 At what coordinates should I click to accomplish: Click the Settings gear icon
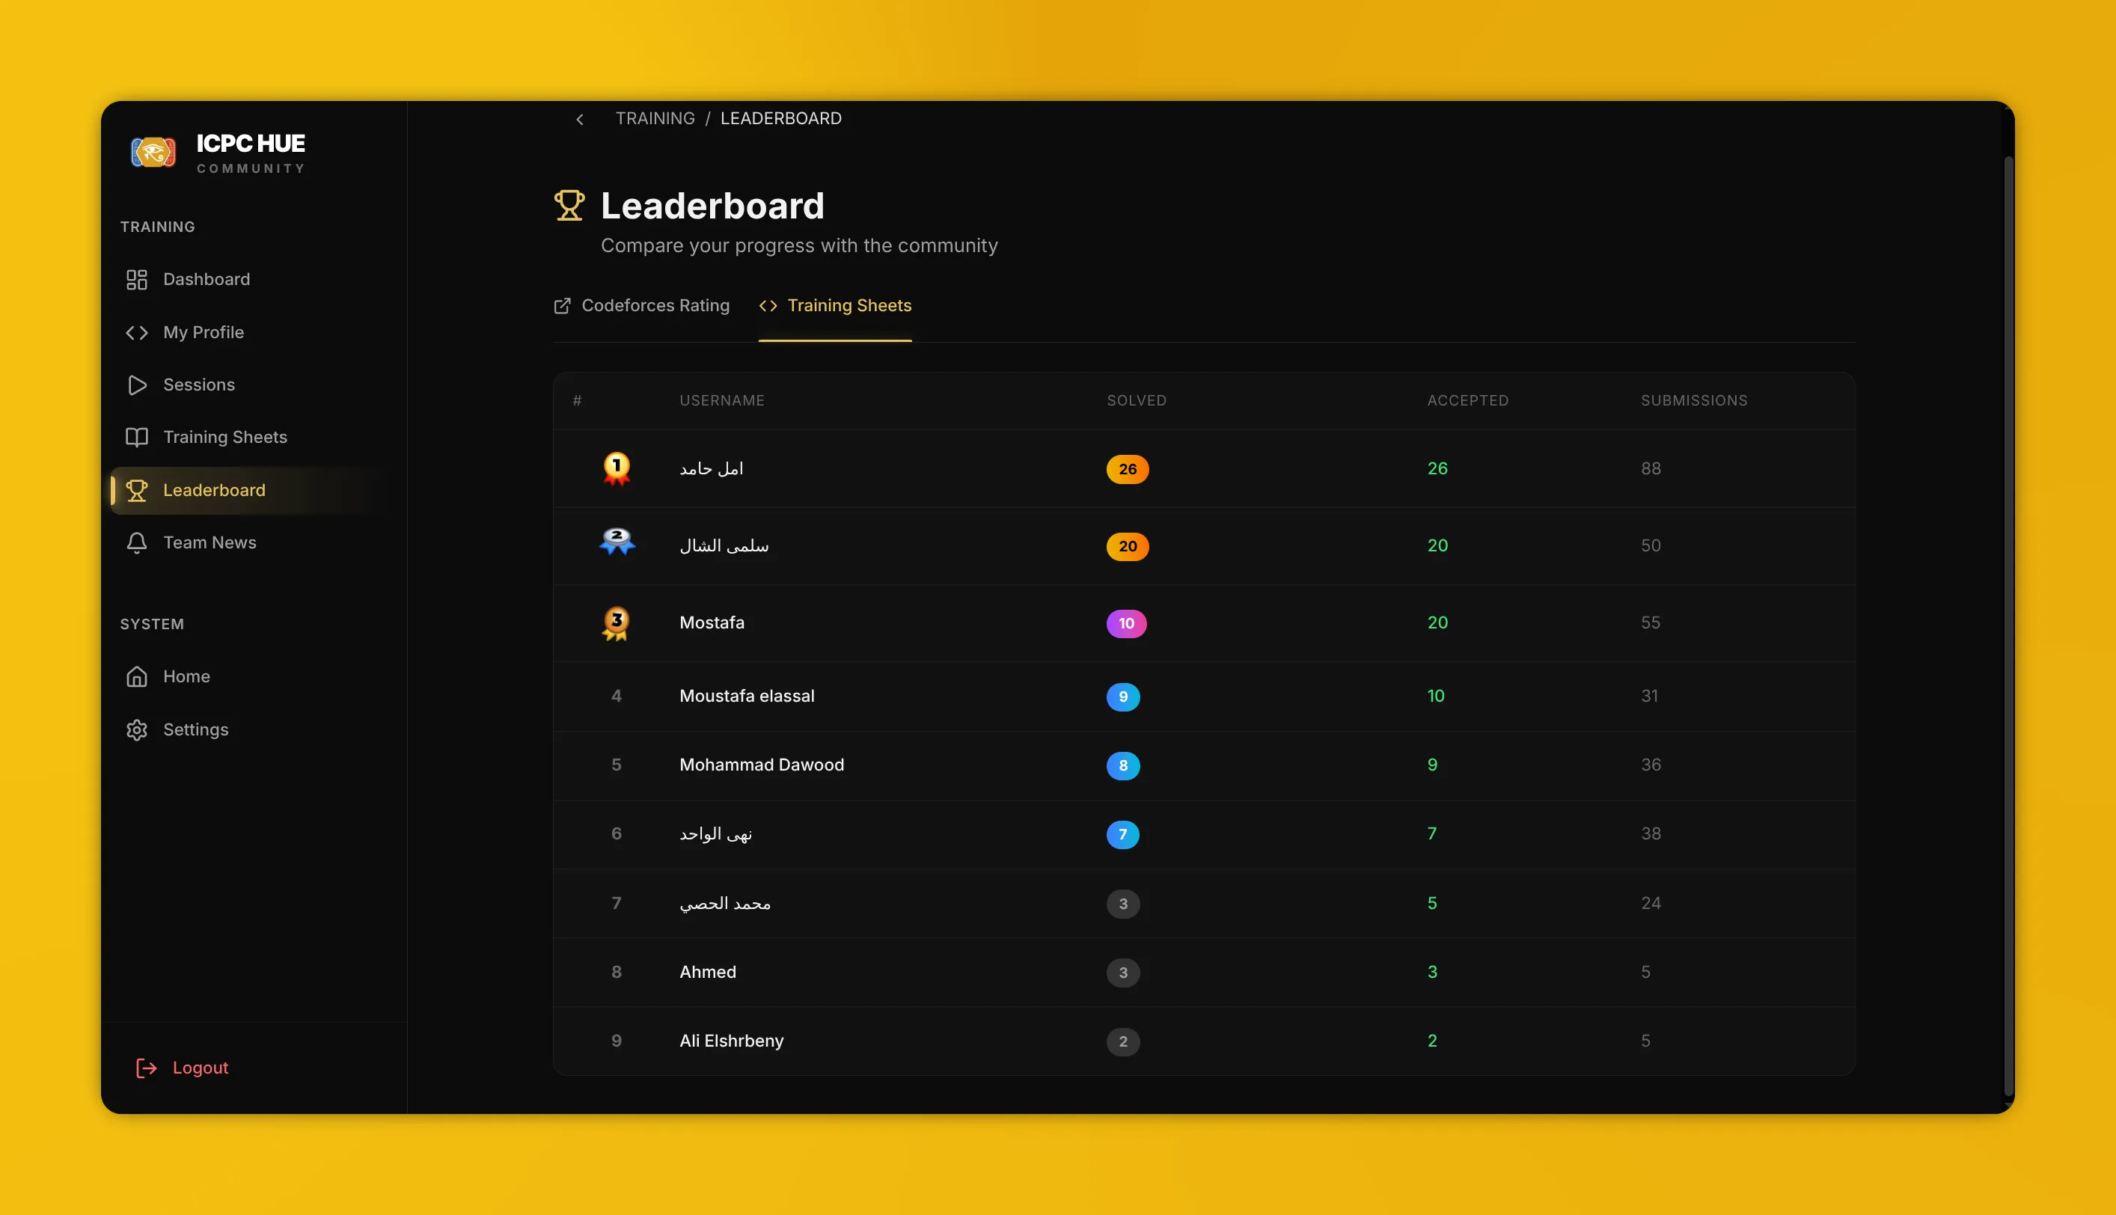pyautogui.click(x=137, y=730)
